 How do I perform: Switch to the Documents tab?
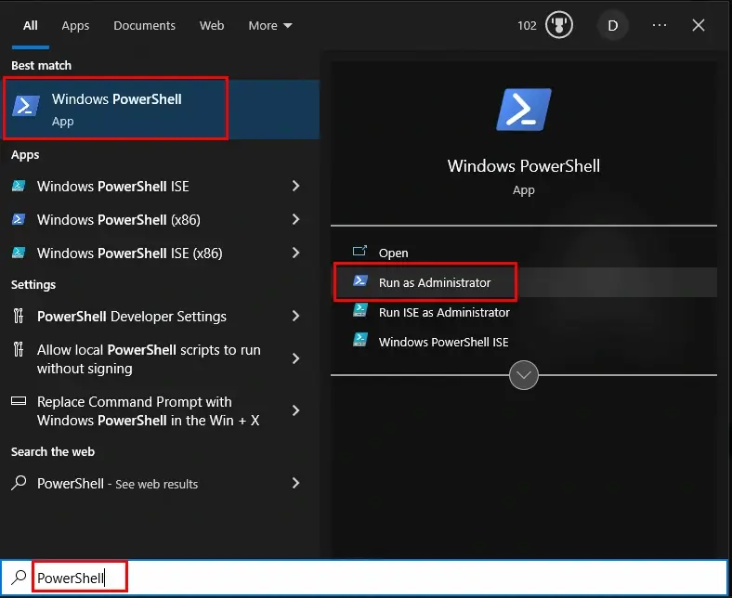(x=144, y=25)
